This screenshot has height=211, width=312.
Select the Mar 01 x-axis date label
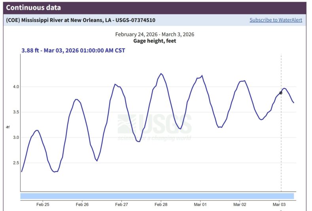click(x=200, y=205)
